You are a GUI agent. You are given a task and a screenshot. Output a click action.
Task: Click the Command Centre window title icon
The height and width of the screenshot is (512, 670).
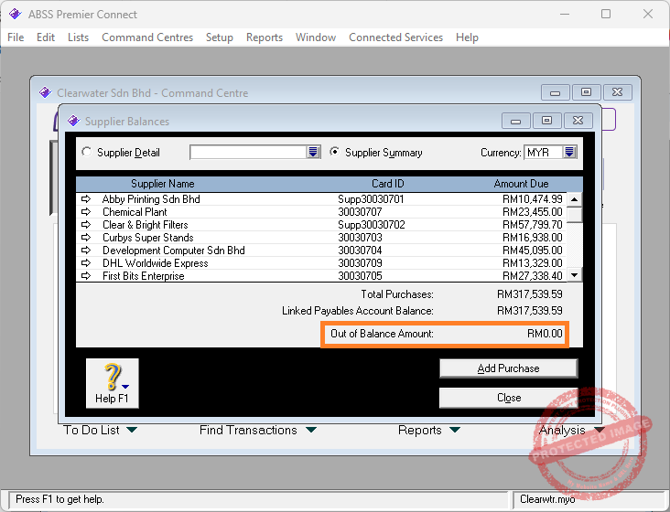pos(45,92)
